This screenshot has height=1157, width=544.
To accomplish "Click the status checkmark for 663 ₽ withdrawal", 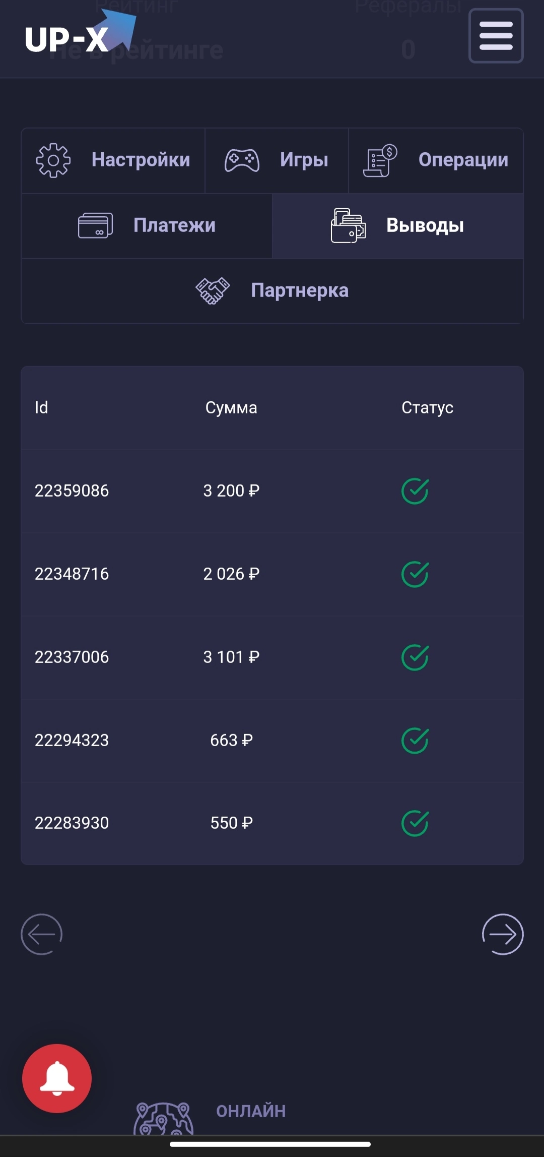I will click(x=415, y=741).
